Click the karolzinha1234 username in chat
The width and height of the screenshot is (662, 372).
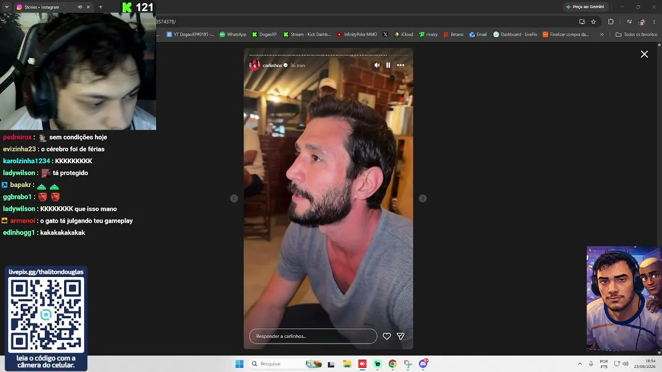click(26, 161)
